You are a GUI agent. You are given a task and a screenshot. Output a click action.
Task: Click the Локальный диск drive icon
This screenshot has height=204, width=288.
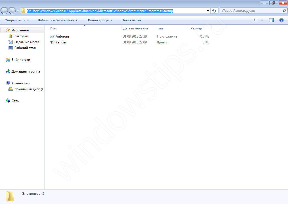coord(11,89)
